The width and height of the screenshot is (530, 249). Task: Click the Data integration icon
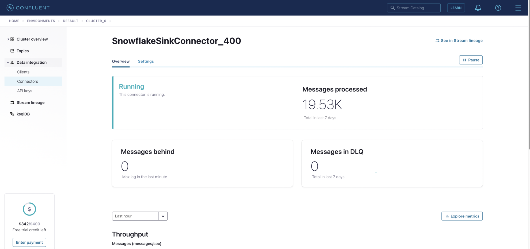pos(12,62)
